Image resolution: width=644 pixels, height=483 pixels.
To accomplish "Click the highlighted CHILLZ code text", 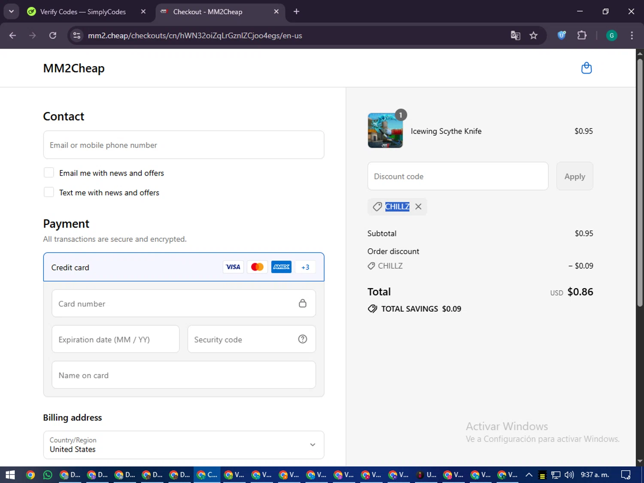I will [397, 207].
